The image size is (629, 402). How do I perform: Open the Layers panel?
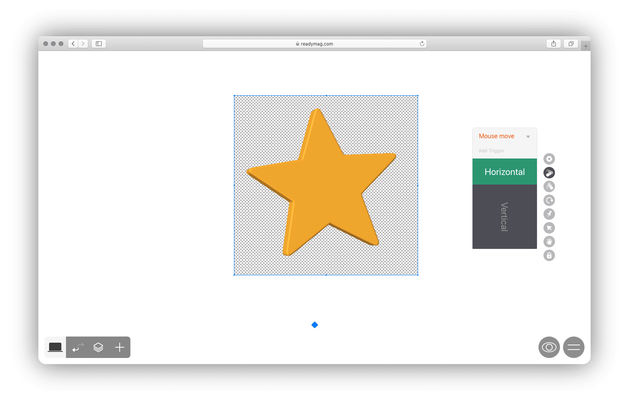point(98,347)
